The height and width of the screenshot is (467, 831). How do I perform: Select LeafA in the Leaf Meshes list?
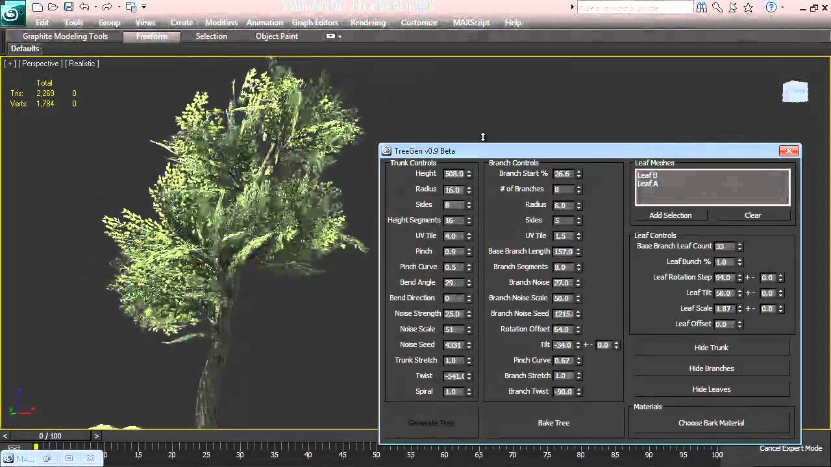tap(647, 184)
